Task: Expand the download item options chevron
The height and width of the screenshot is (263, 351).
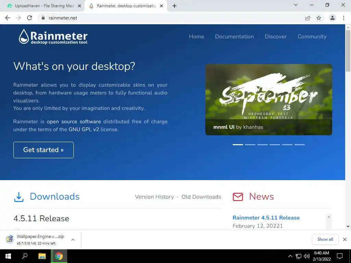Action: (x=73, y=239)
